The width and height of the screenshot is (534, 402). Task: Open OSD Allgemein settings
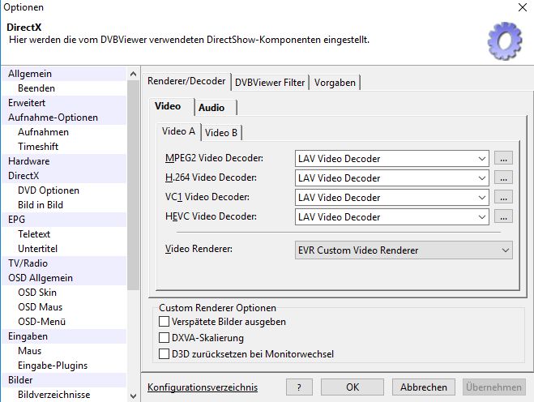coord(64,278)
